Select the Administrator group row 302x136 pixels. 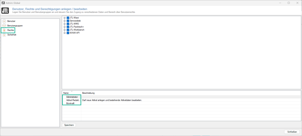(x=72, y=97)
